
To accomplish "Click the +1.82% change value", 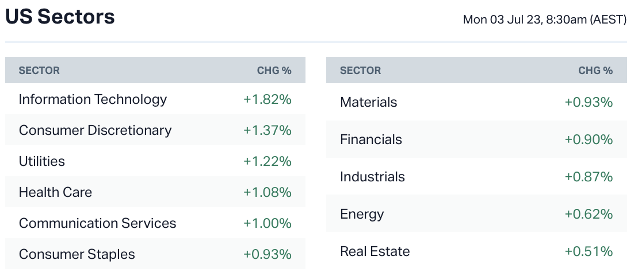I will coord(268,99).
